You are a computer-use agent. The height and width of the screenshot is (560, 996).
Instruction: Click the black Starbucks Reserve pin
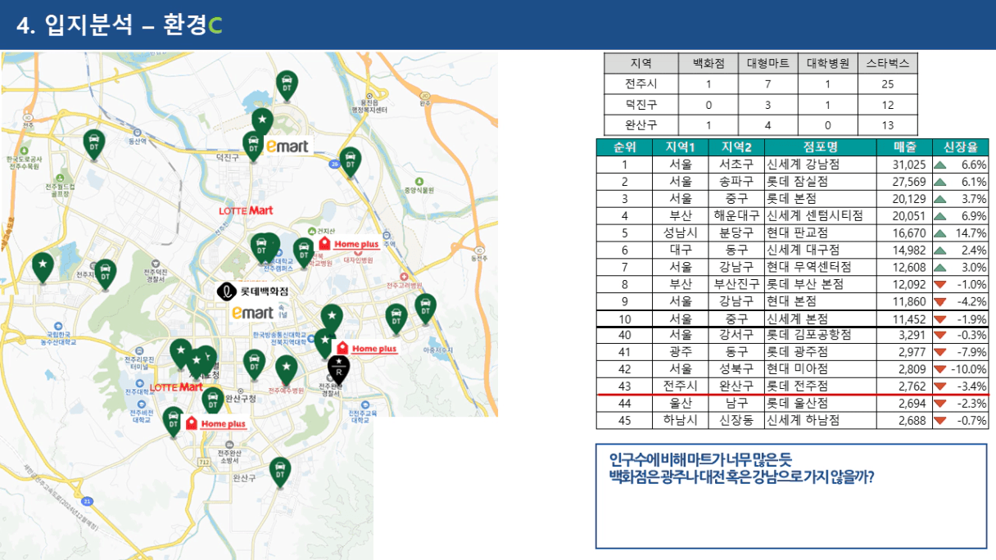click(339, 371)
